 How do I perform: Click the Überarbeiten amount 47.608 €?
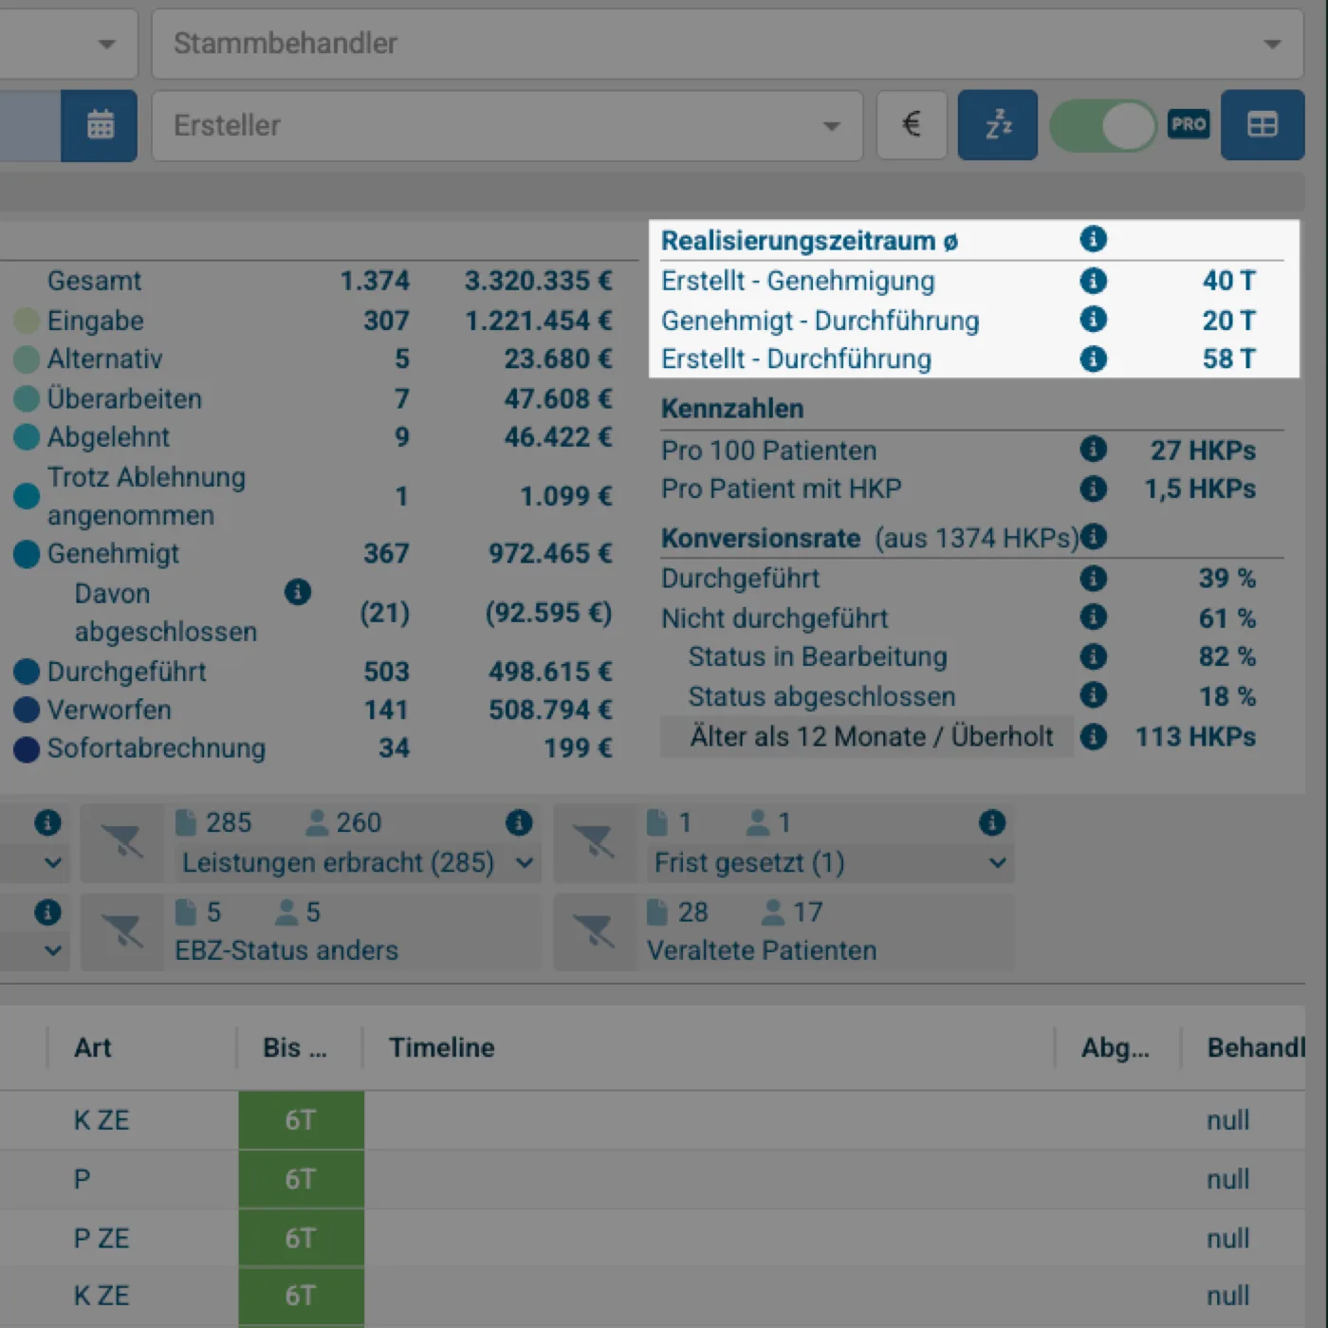pos(558,398)
